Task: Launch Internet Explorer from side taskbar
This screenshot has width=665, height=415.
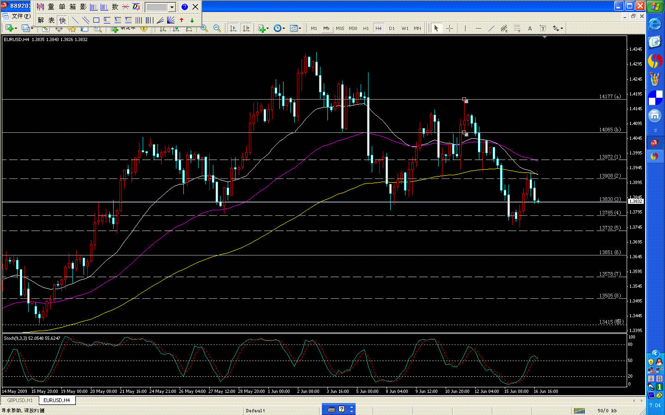Action: click(655, 24)
